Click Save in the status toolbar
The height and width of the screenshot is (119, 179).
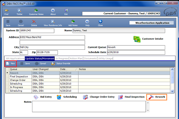click(25, 64)
